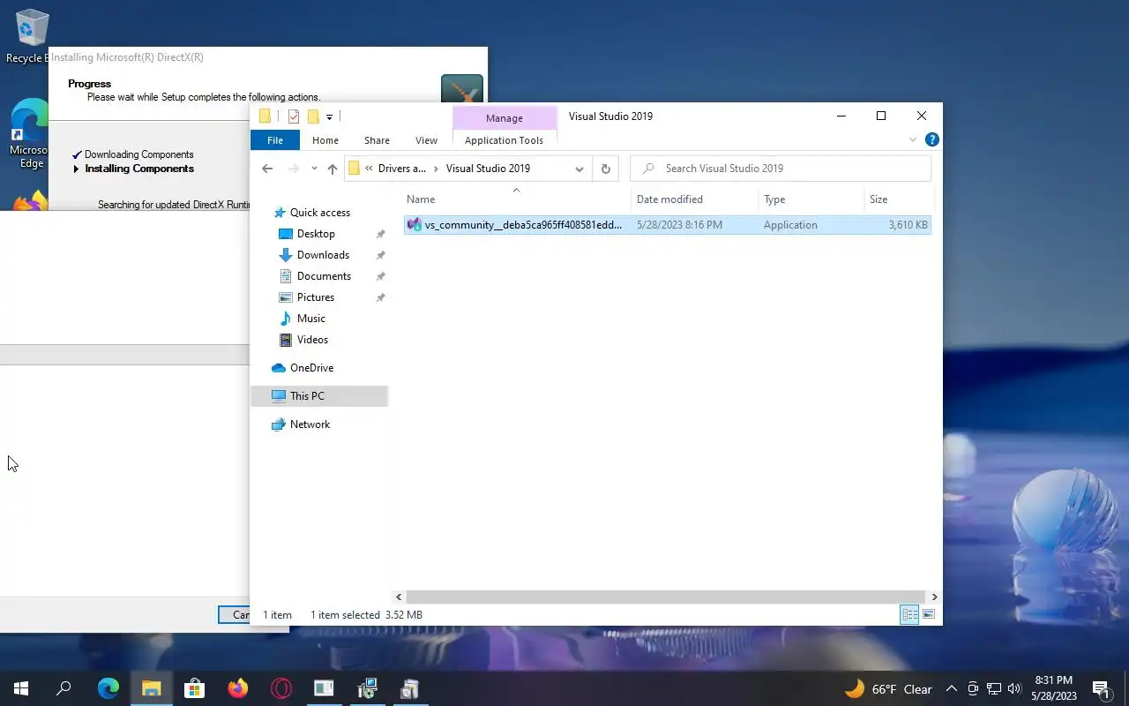Viewport: 1129px width, 706px height.
Task: Expand address bar history dropdown
Action: (x=579, y=169)
